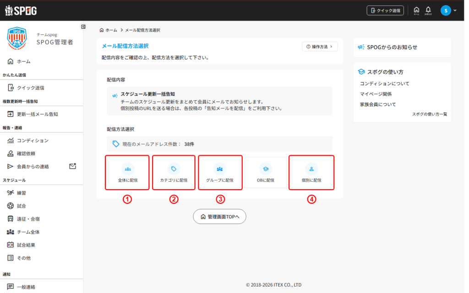Click the mail icon beside 会員からの連絡
Viewport: 469px width, 293px height.
point(73,166)
